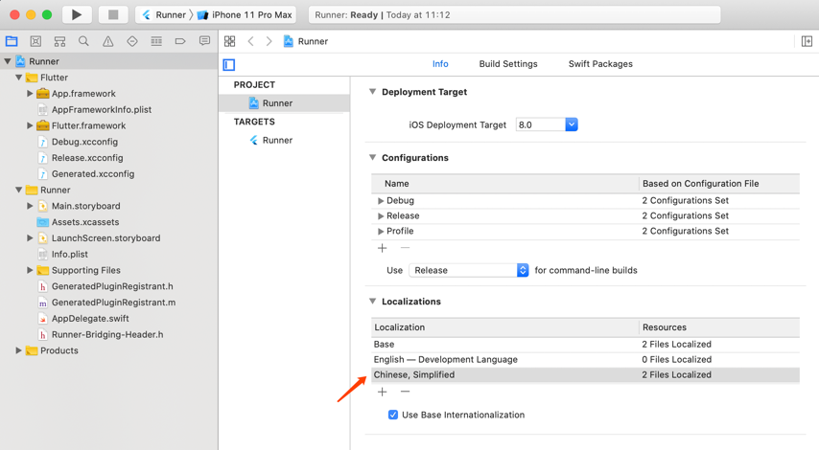
Task: Add a new configuration with plus
Action: [x=383, y=248]
